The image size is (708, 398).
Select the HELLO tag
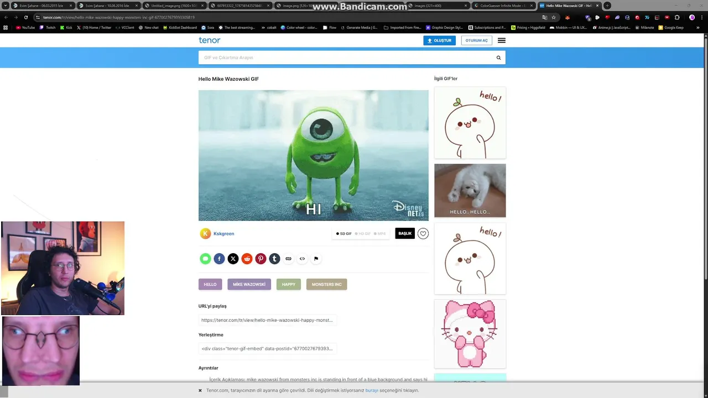click(210, 284)
